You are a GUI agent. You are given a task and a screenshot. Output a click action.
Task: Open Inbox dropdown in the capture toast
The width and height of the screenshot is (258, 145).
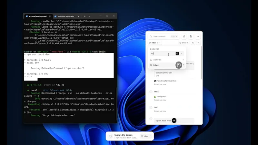(146, 136)
